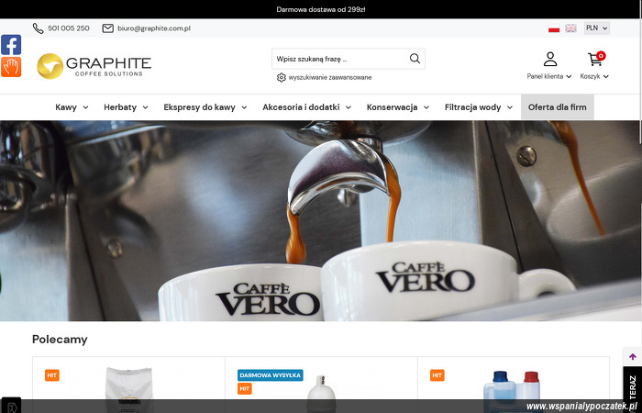
Task: Switch language with the English flag
Action: (570, 28)
